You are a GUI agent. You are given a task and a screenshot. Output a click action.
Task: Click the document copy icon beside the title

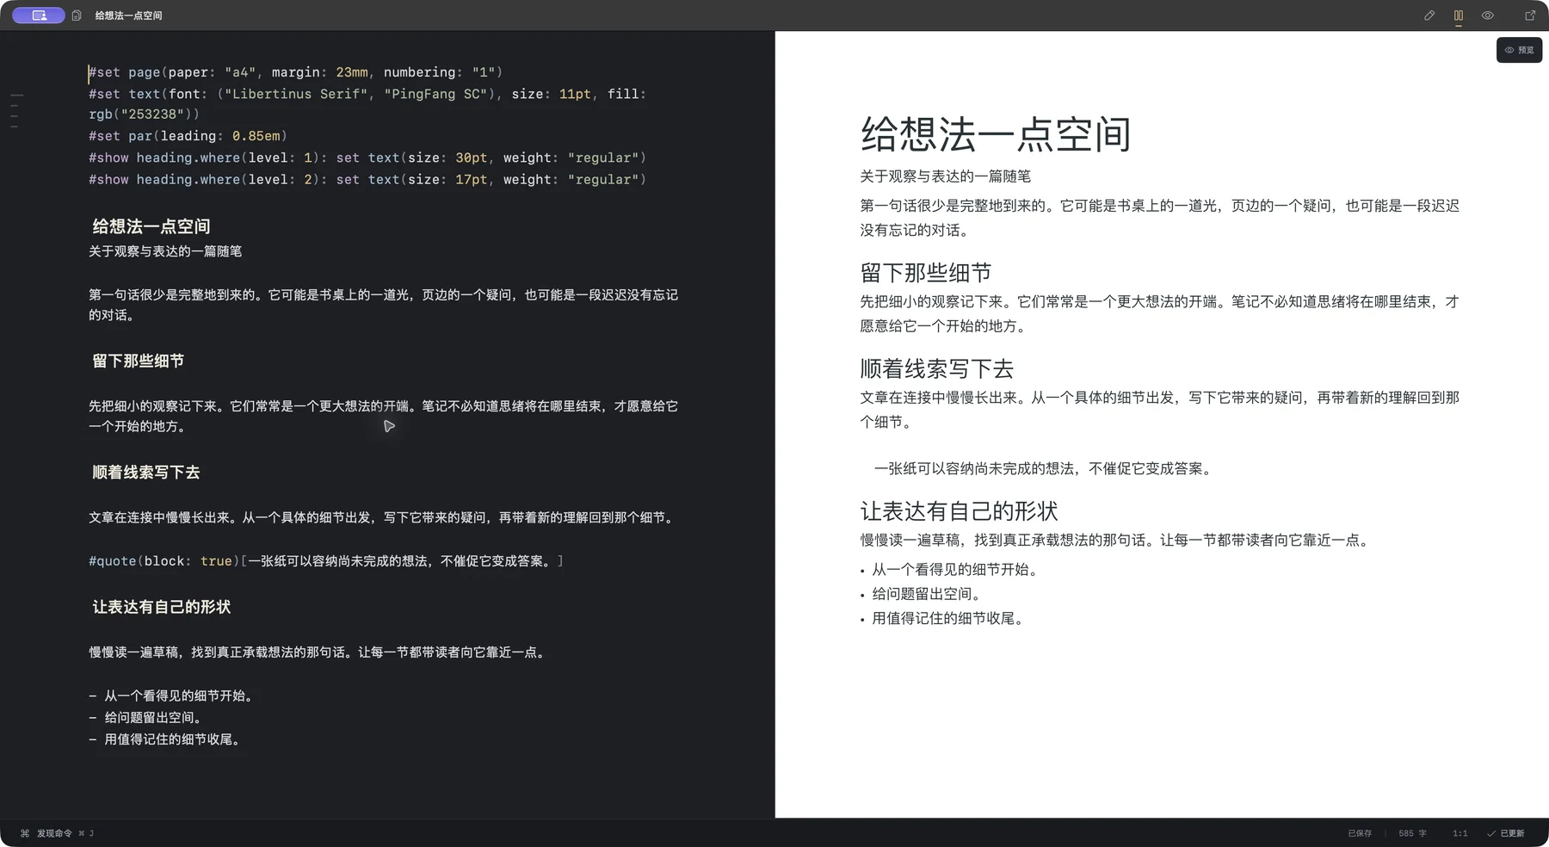[x=77, y=15]
